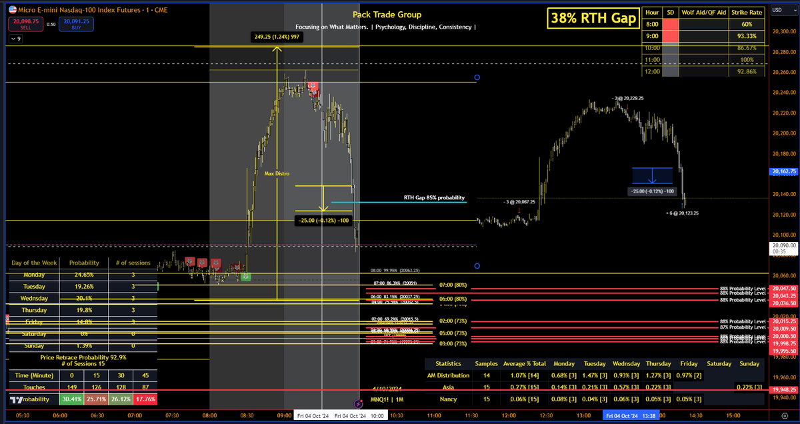Image resolution: width=800 pixels, height=424 pixels.
Task: Click the red 17.76% probability cell
Action: pyautogui.click(x=145, y=400)
